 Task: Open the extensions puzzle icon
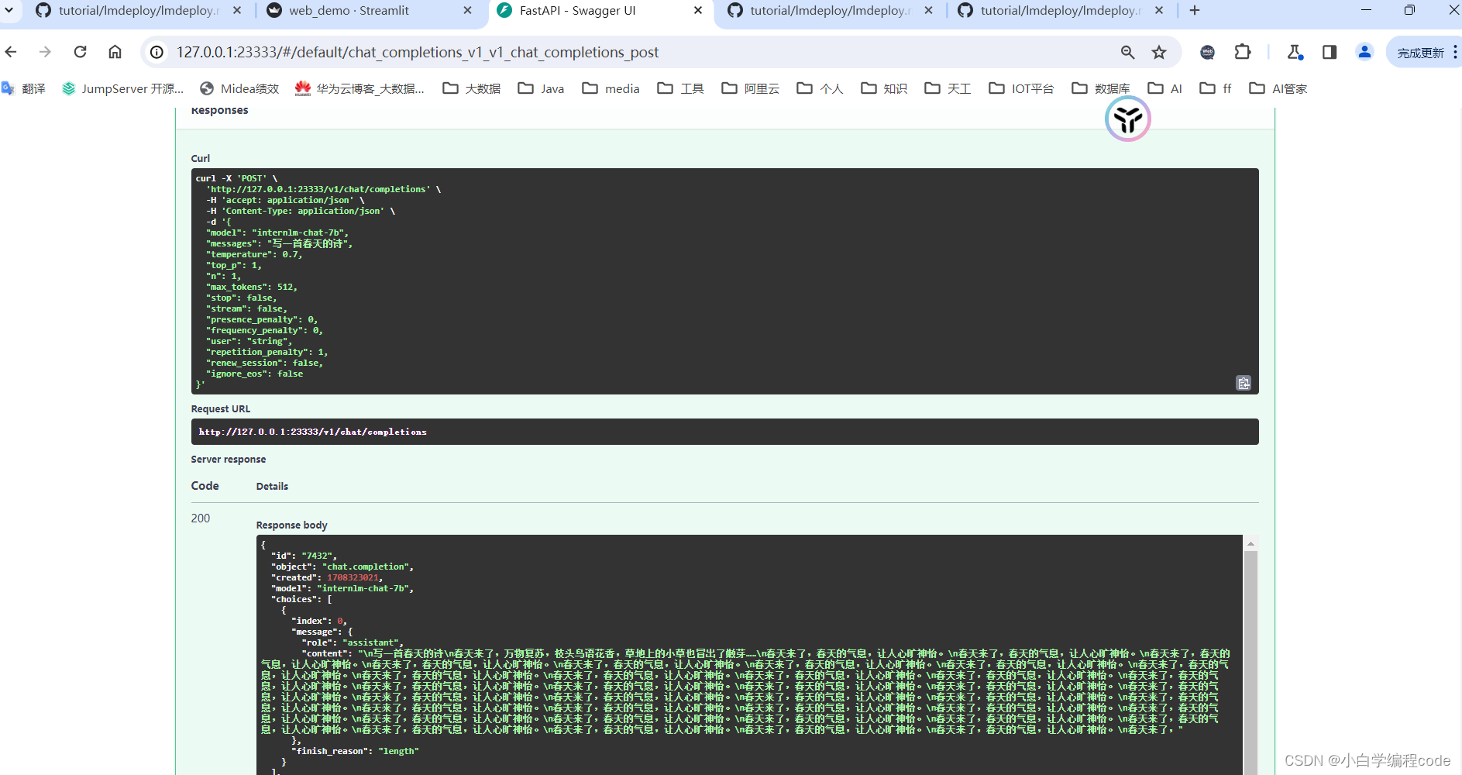point(1243,52)
